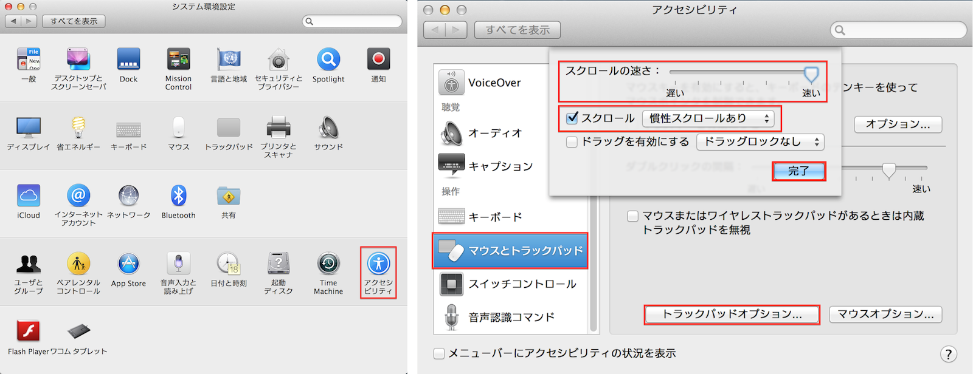This screenshot has width=973, height=374.
Task: Go back in System Preferences window
Action: (x=13, y=21)
